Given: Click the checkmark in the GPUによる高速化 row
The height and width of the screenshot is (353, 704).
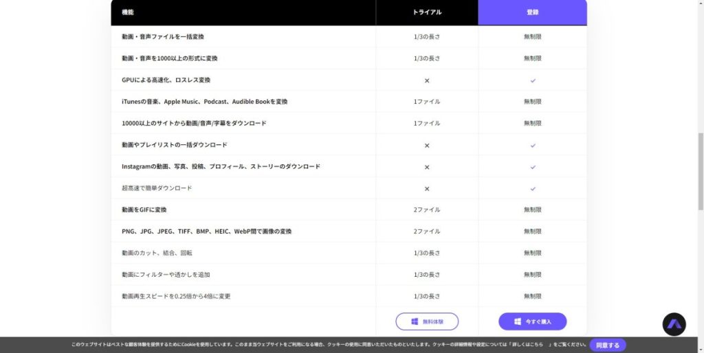Looking at the screenshot, I should [533, 81].
